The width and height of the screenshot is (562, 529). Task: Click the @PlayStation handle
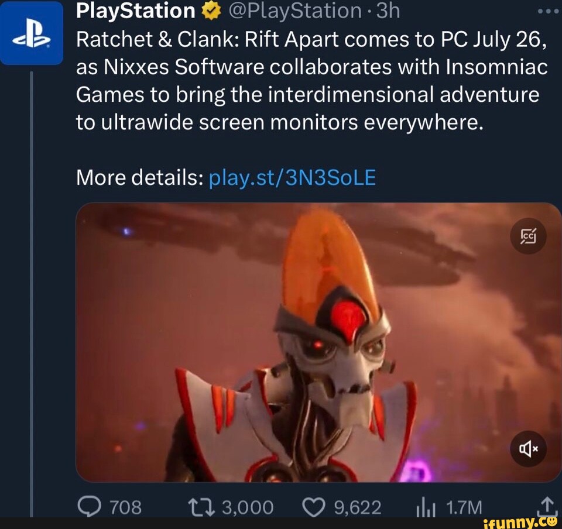(x=294, y=11)
